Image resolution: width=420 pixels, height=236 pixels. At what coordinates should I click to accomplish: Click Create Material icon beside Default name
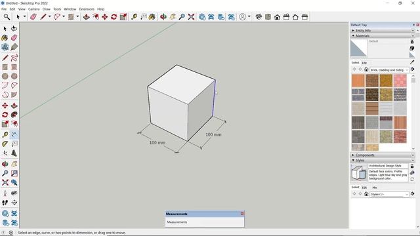pos(412,48)
